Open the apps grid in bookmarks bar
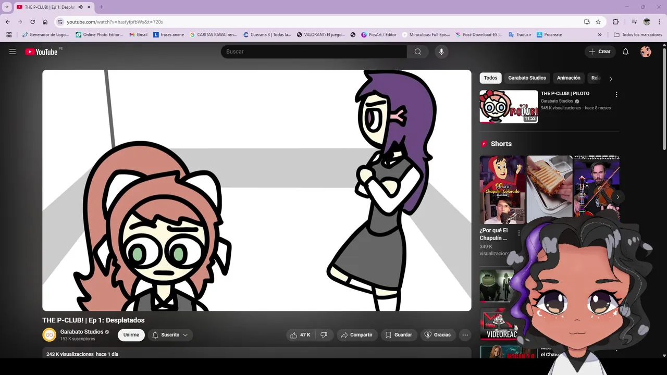 [x=9, y=35]
